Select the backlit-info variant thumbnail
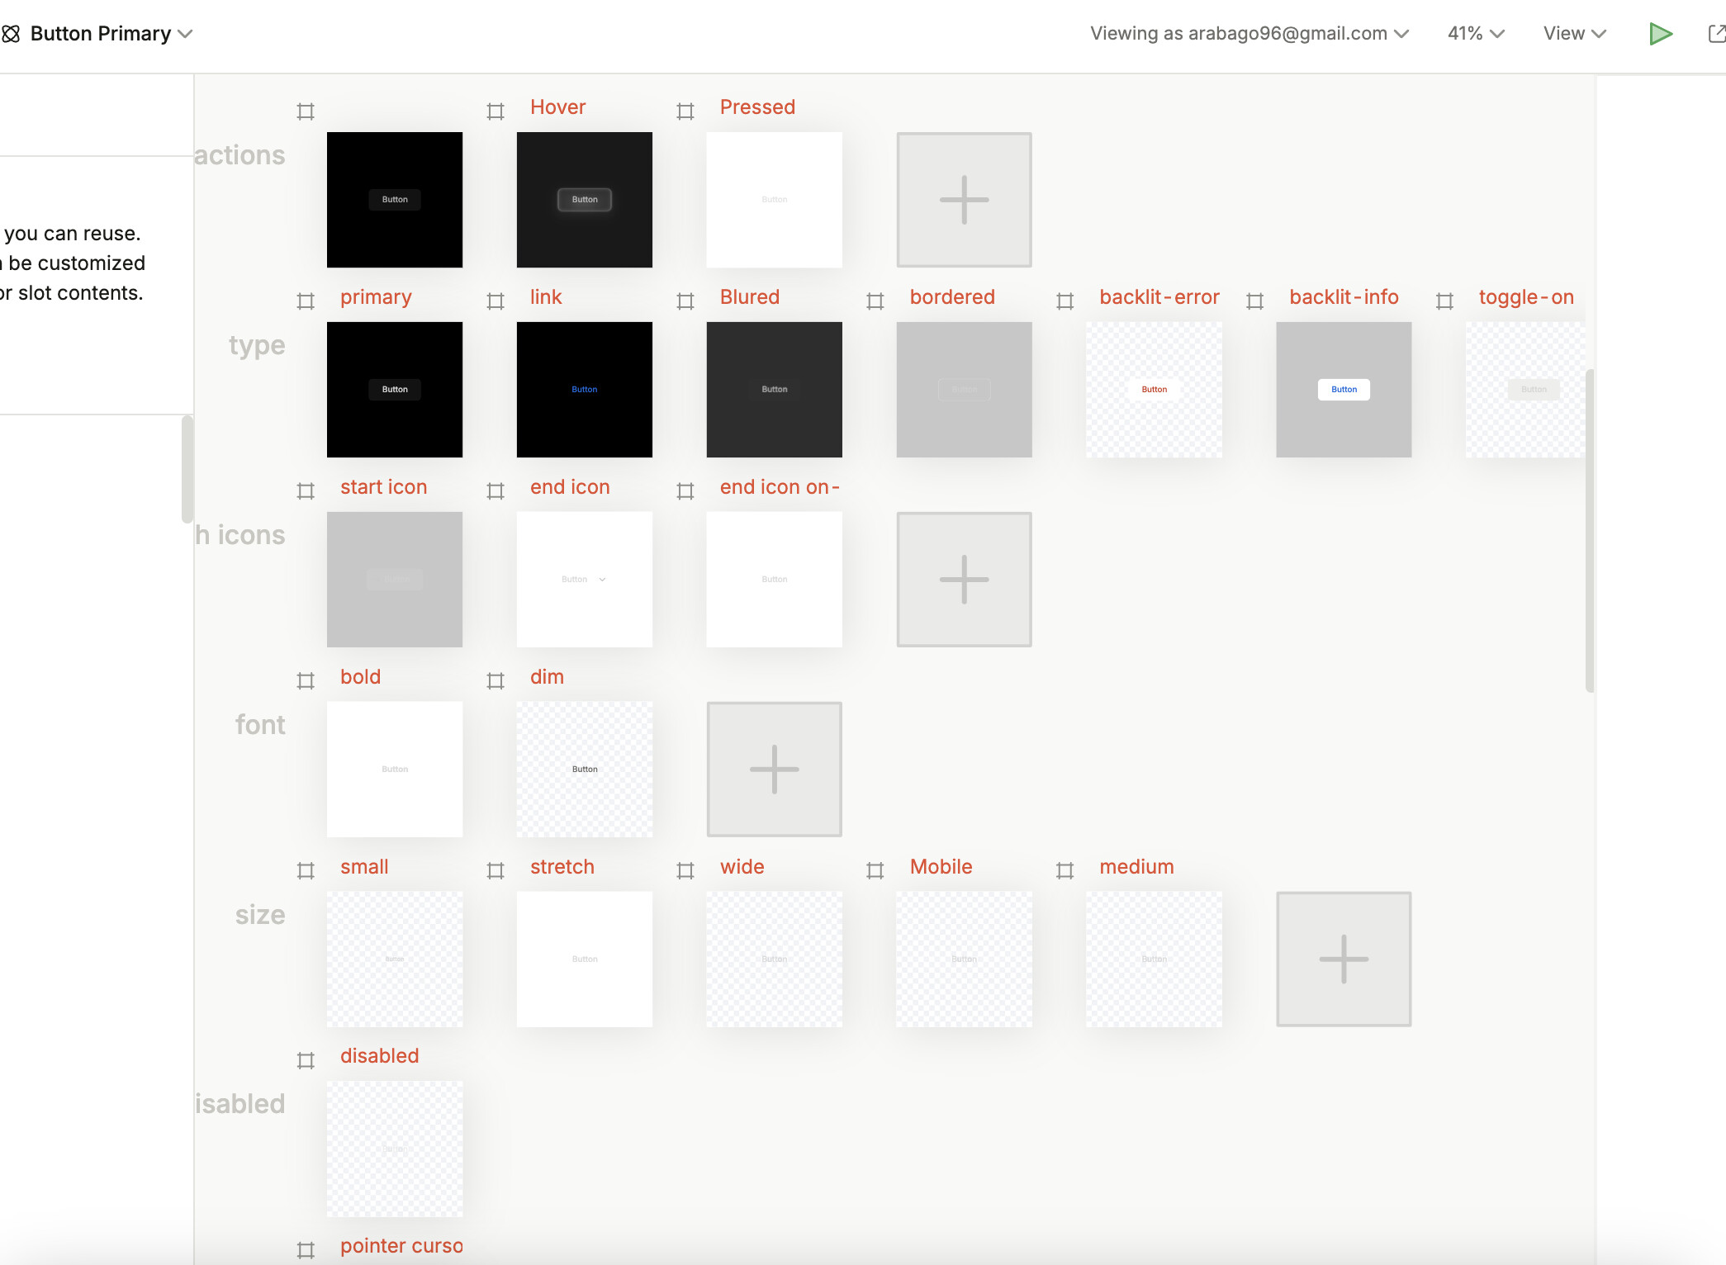 pyautogui.click(x=1344, y=390)
